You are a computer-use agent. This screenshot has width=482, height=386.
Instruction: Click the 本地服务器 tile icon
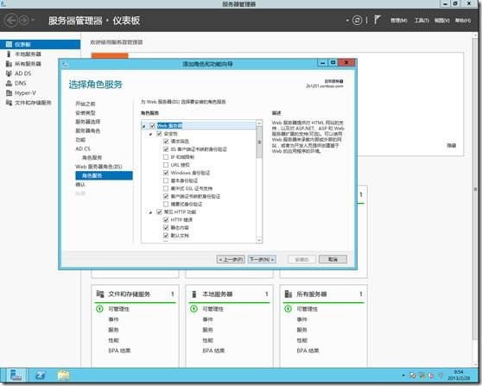pyautogui.click(x=194, y=294)
